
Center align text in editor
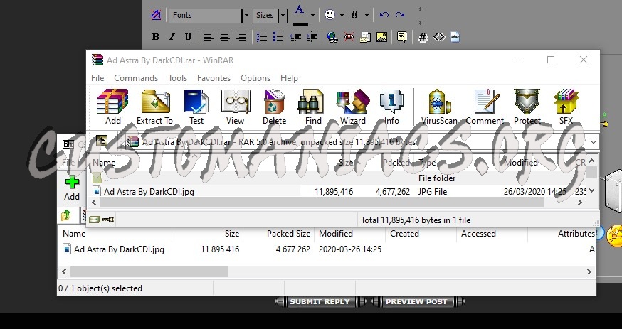(225, 37)
